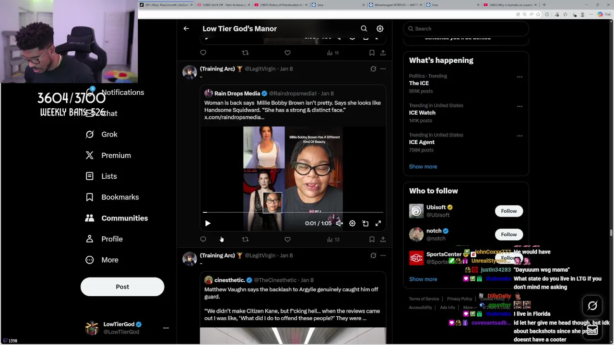Reply to the topmost partially visible post
Viewport: 614px width, 345px height.
pyautogui.click(x=203, y=53)
